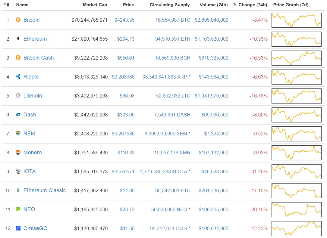Viewport: 327px width, 238px height.
Task: Open Ethereum Classic 7d price graph
Action: point(297,190)
